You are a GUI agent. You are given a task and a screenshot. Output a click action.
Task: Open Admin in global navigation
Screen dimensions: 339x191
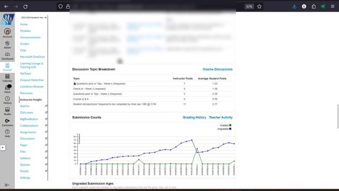tap(7, 45)
